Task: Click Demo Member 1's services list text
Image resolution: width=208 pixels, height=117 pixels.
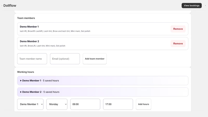Action: 55,31
